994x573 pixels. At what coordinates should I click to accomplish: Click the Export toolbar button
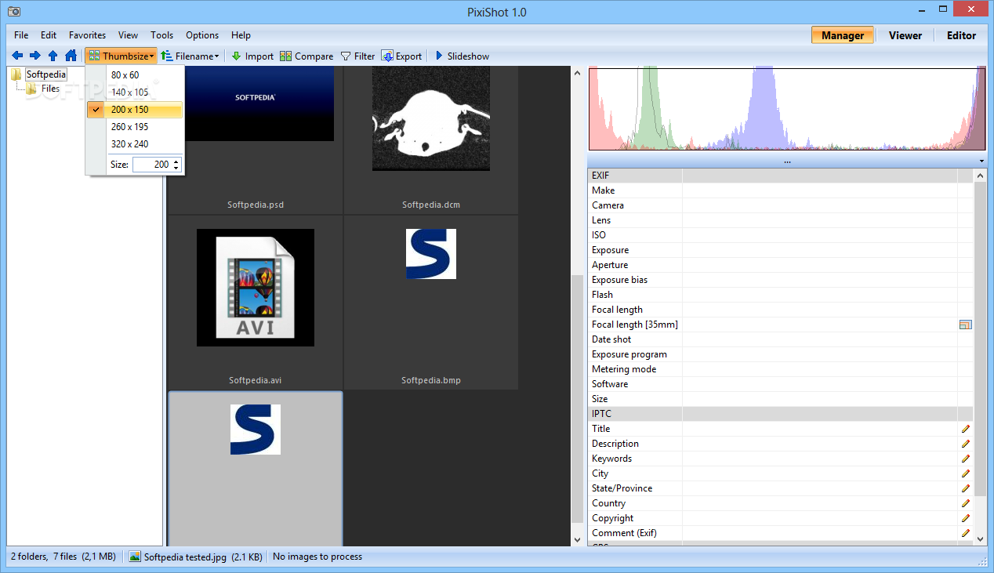(x=402, y=56)
